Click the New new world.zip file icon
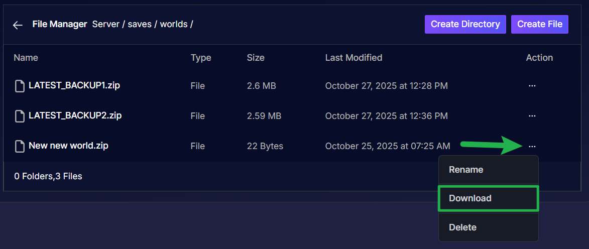The height and width of the screenshot is (249, 589). click(x=20, y=147)
